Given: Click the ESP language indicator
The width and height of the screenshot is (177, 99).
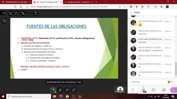Looking at the screenshot, I should tap(158, 97).
